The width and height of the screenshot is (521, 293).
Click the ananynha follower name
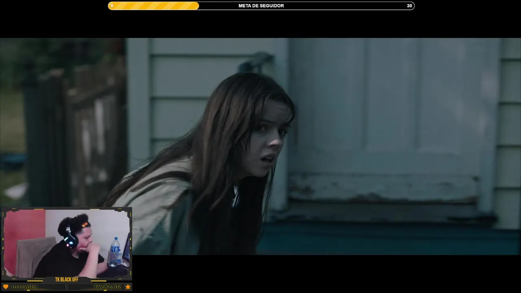tap(24, 287)
